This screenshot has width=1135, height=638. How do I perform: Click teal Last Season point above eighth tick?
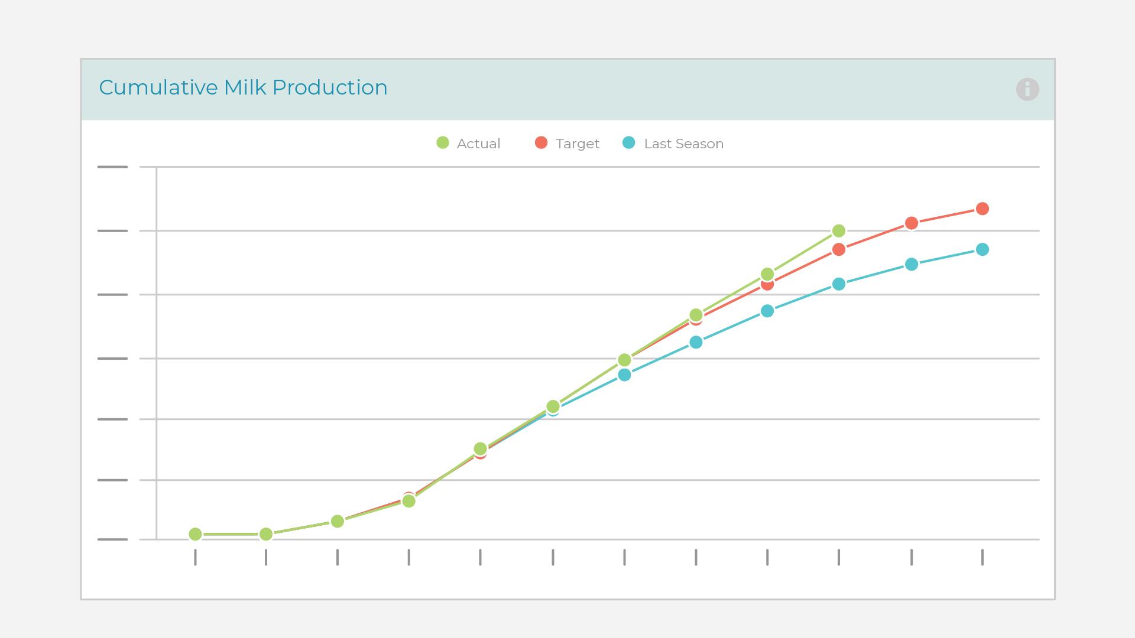(696, 342)
